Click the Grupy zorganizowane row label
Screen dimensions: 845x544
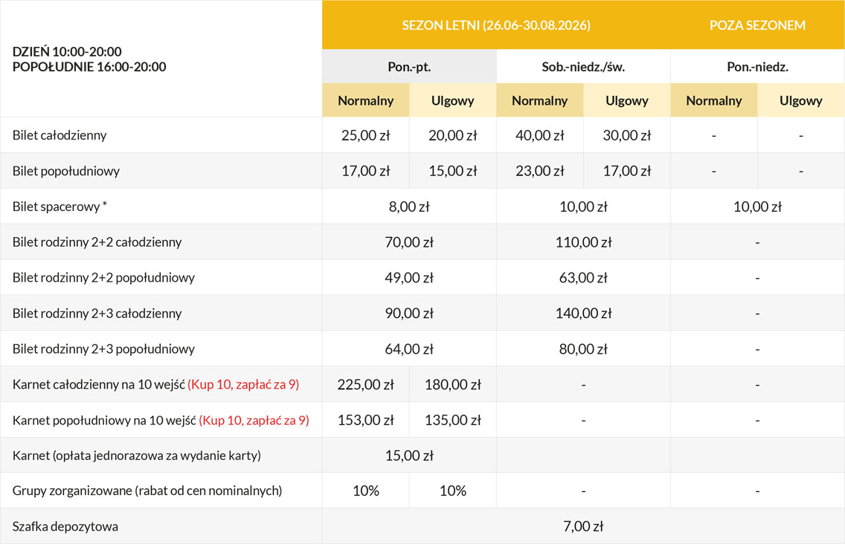(x=147, y=491)
